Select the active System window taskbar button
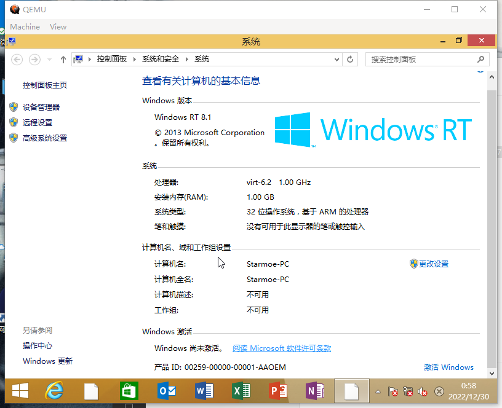502x408 pixels. (x=352, y=391)
